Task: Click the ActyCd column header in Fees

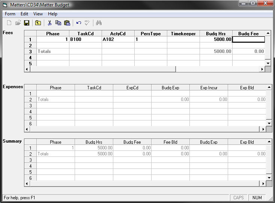Action: pos(118,34)
